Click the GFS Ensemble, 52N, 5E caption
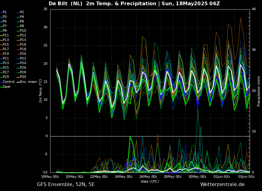This screenshot has height=191, width=262. tap(66, 185)
